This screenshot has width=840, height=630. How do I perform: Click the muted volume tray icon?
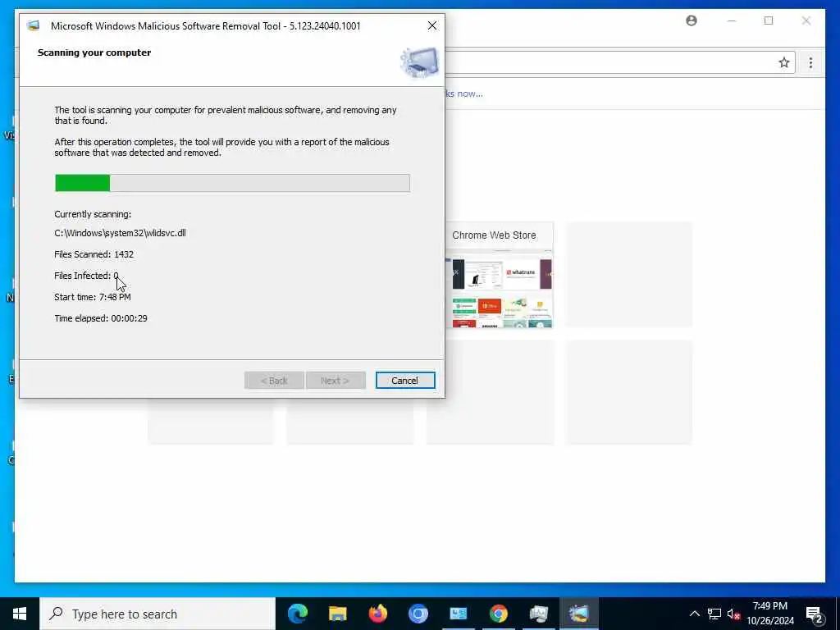click(733, 614)
